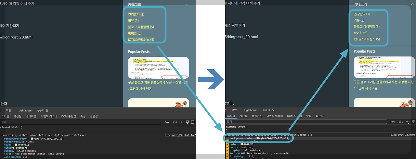The image size is (416, 159).
Task: Click the Popular Posts heading in right screenshot
Action: [x=365, y=51]
